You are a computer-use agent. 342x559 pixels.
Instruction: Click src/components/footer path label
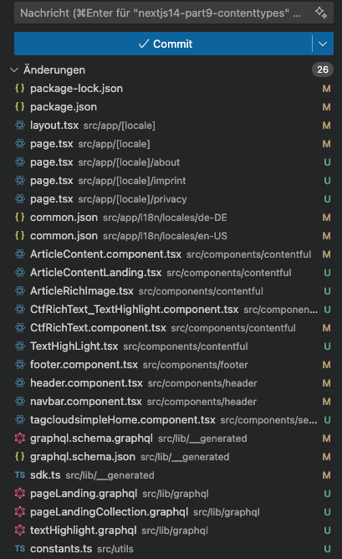(x=195, y=365)
